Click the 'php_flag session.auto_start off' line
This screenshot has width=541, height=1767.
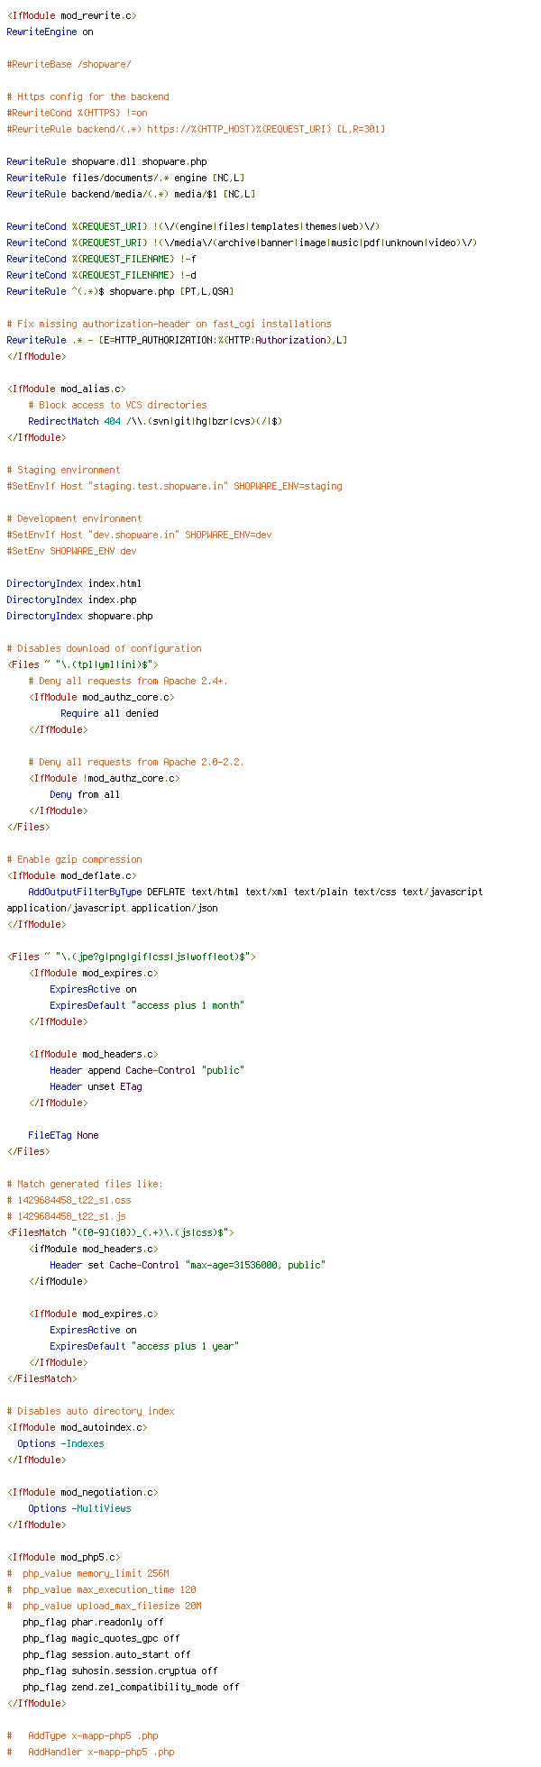pos(106,1654)
